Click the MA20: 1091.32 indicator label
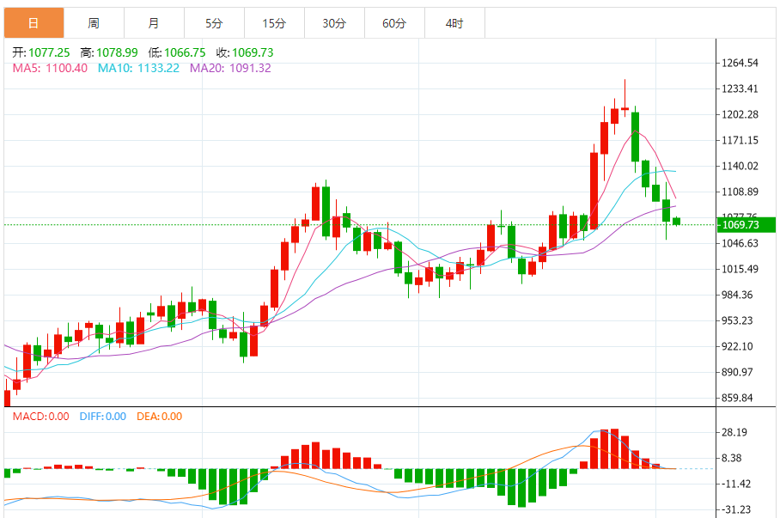 pos(230,68)
